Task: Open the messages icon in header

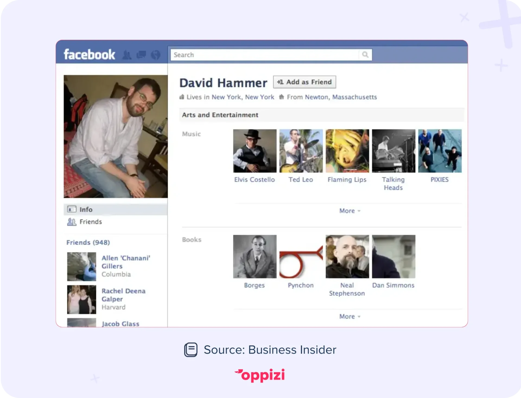Action: pyautogui.click(x=141, y=55)
